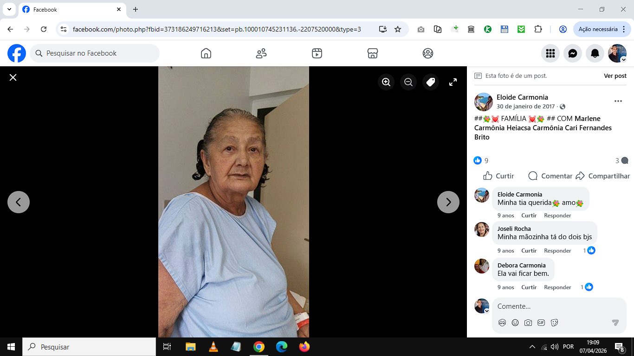Image resolution: width=634 pixels, height=356 pixels.
Task: Like Joseli Rocha's comment
Action: [x=529, y=250]
